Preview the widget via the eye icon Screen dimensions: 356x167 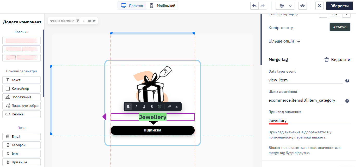tap(302, 6)
